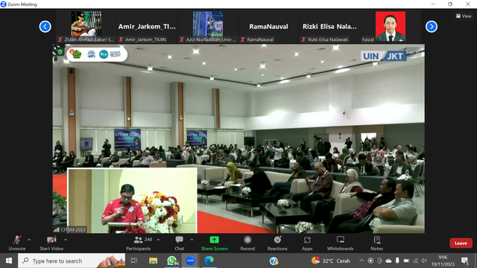
Task: Show hidden system tray icons
Action: tap(361, 261)
